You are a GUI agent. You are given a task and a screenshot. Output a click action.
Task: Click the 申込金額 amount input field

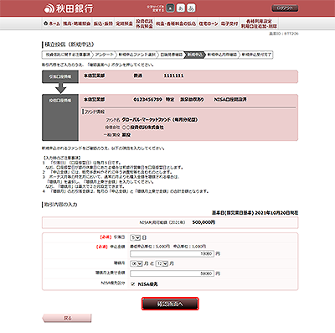(x=172, y=253)
